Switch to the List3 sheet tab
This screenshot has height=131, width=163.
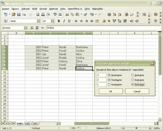[x=35, y=124]
